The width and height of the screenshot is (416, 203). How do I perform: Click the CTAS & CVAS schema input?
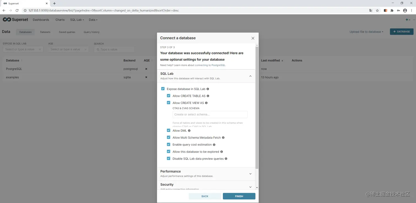pos(210,114)
